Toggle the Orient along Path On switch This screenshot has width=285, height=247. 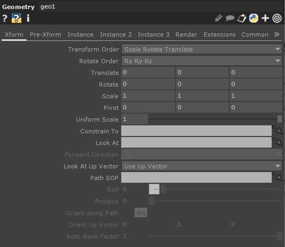(141, 213)
